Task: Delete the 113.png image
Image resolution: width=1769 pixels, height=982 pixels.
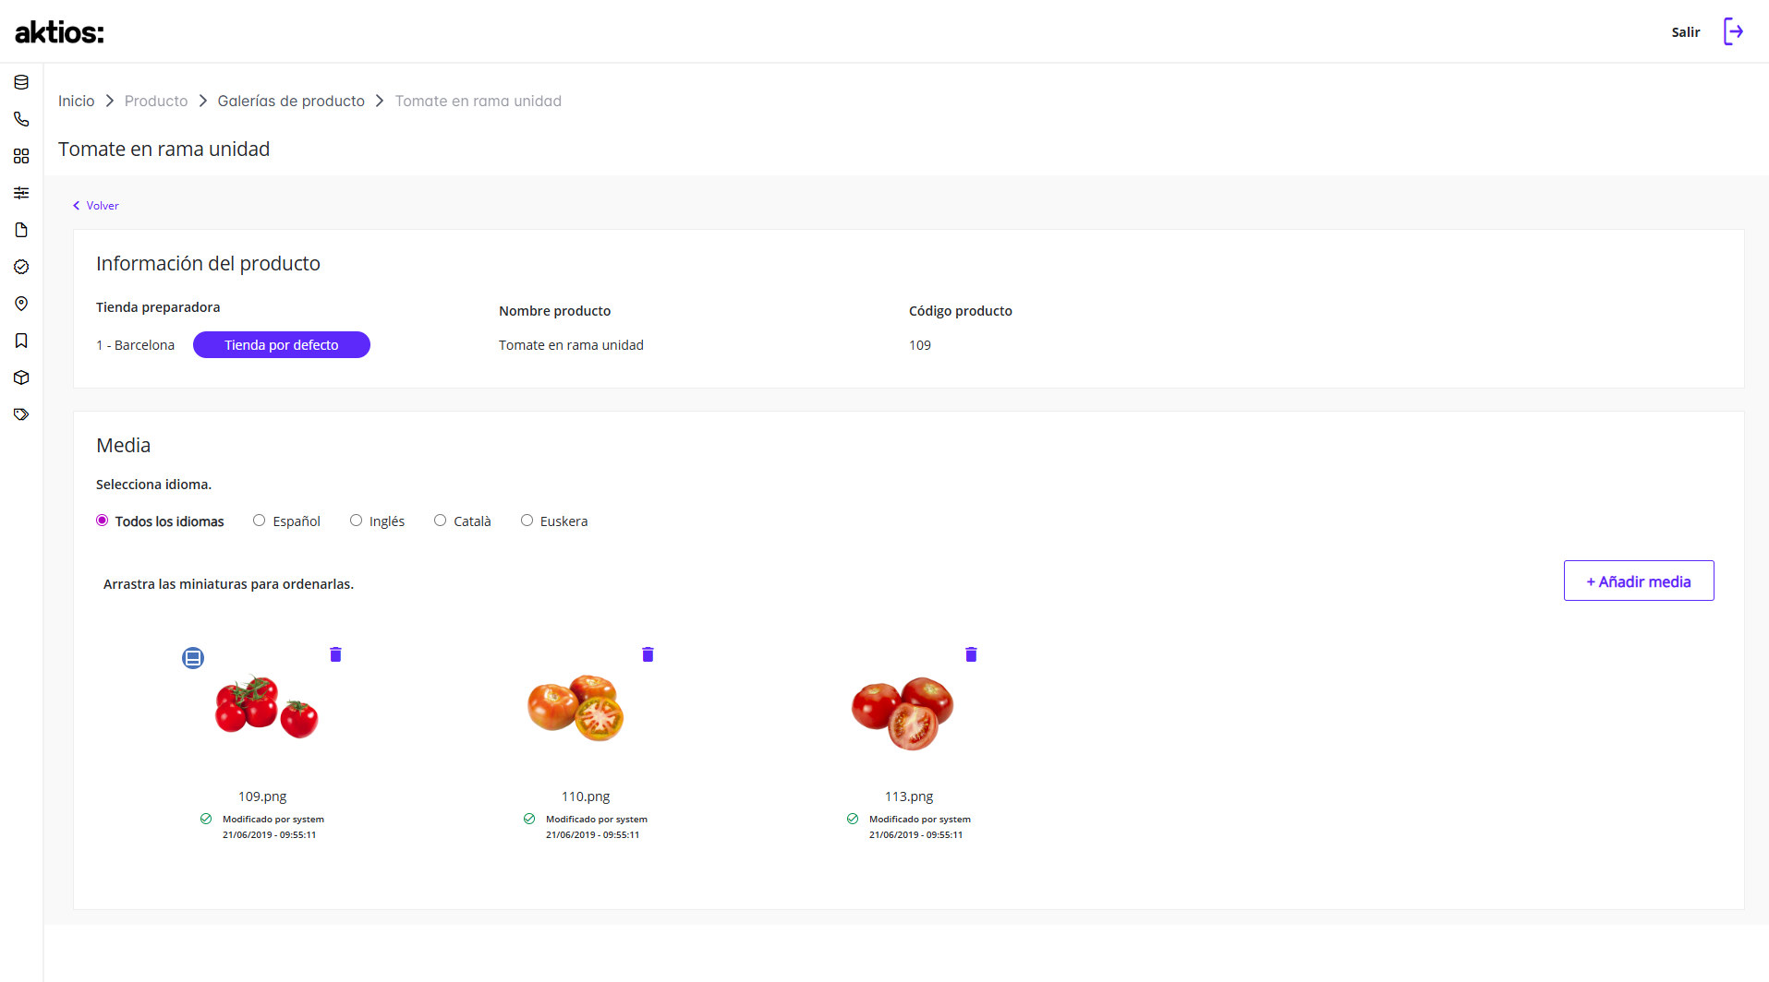Action: click(971, 654)
